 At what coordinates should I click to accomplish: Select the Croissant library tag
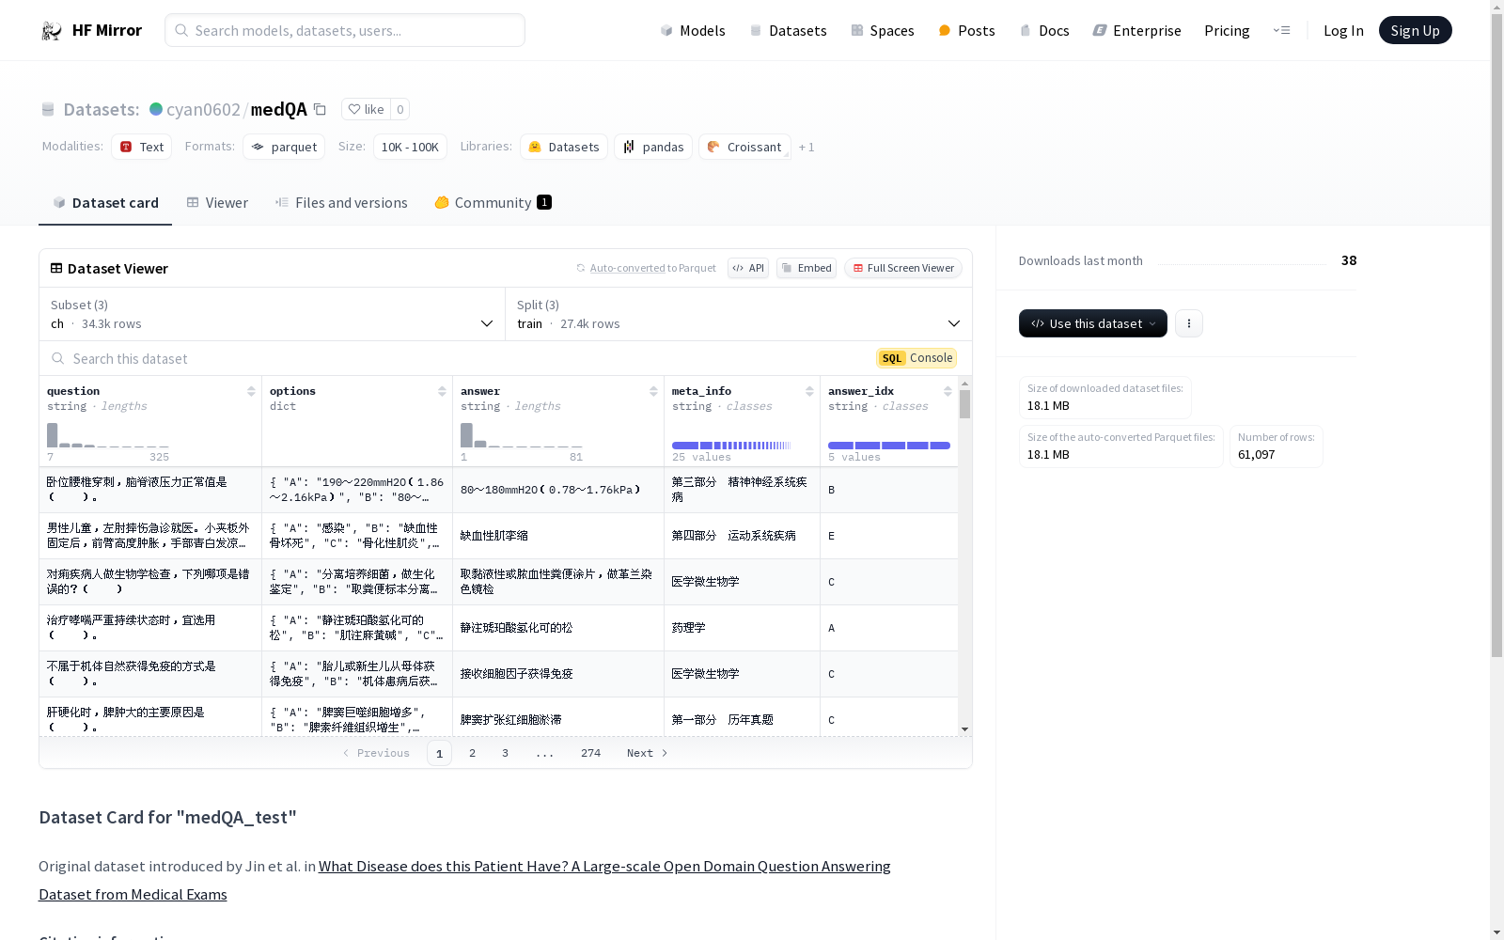coord(744,147)
